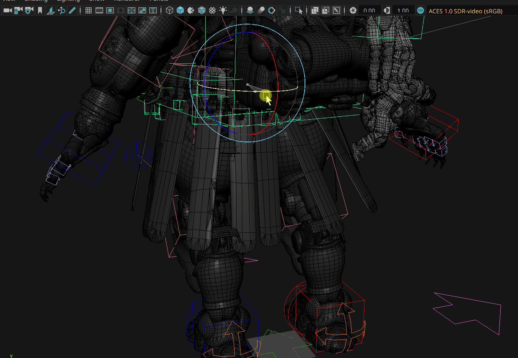The height and width of the screenshot is (358, 518).
Task: Click the gamma value field 1.00
Action: (x=403, y=10)
